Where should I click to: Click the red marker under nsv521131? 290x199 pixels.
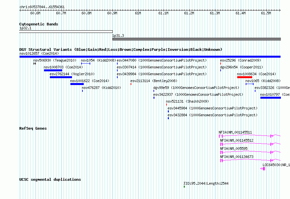167,105
